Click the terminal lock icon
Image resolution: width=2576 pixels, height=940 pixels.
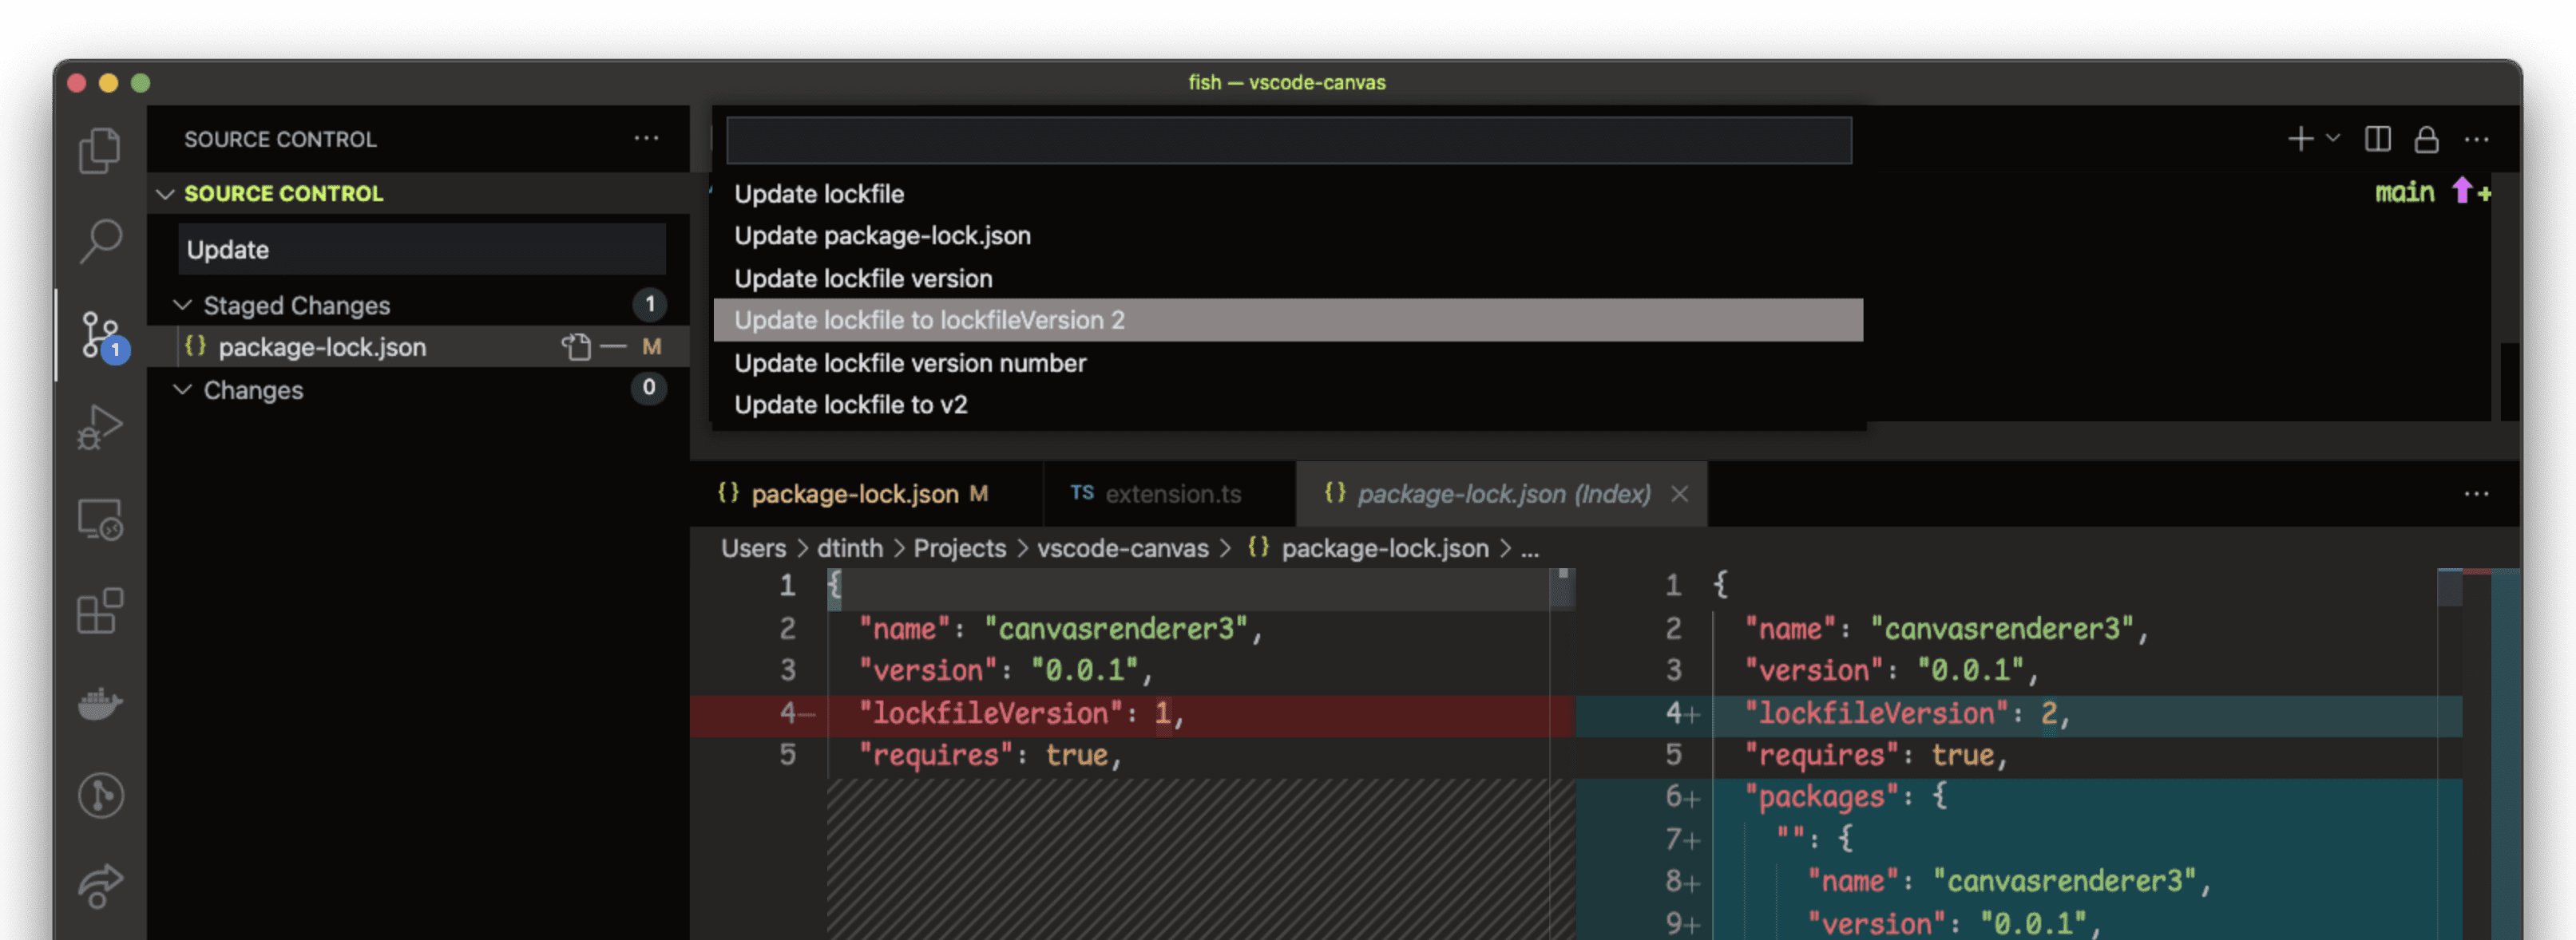[x=2426, y=139]
